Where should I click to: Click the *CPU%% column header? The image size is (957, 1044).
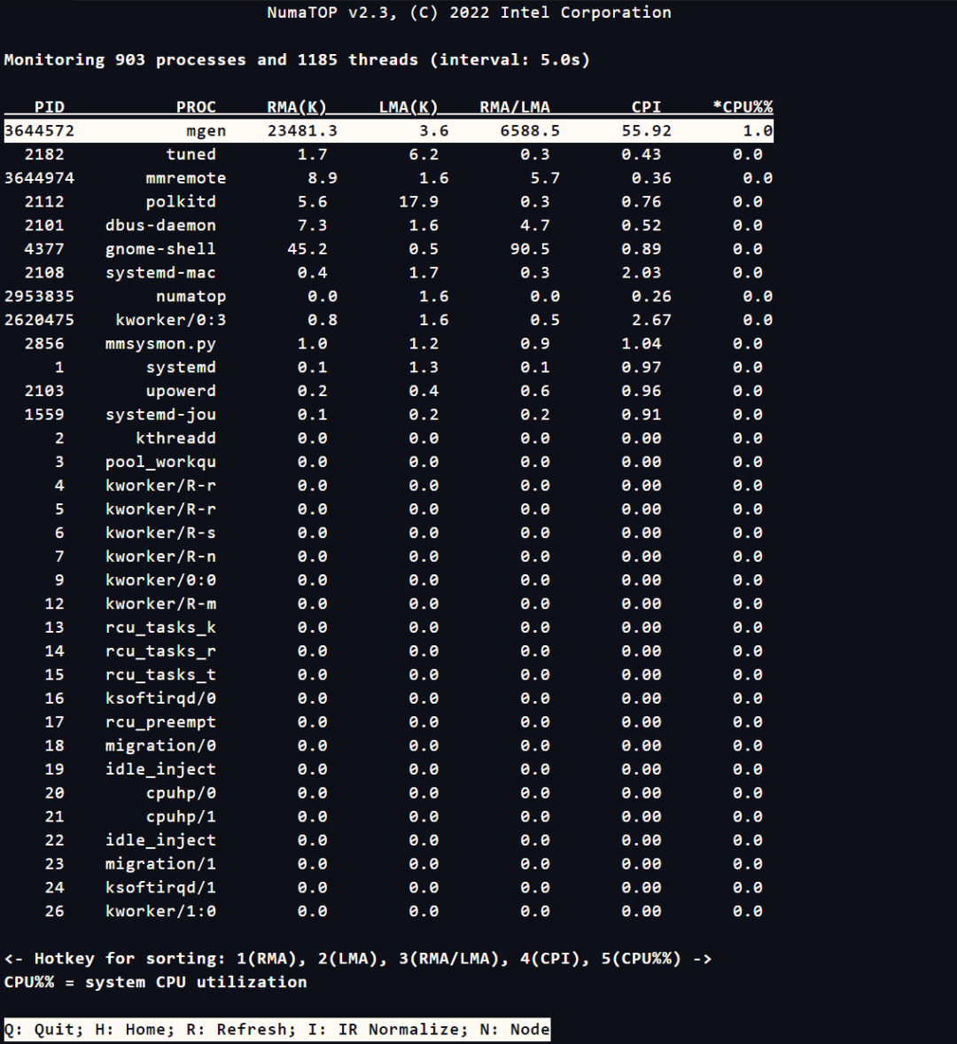pyautogui.click(x=743, y=107)
